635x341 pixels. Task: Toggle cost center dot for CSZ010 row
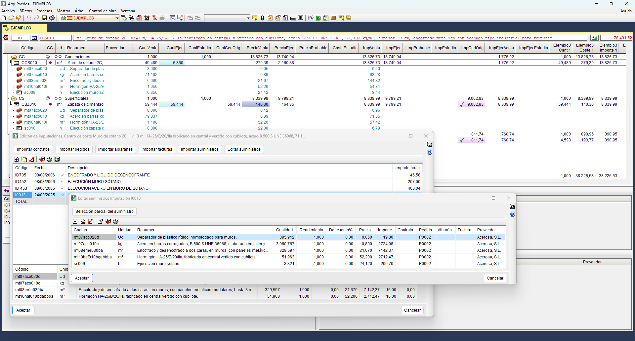point(50,104)
